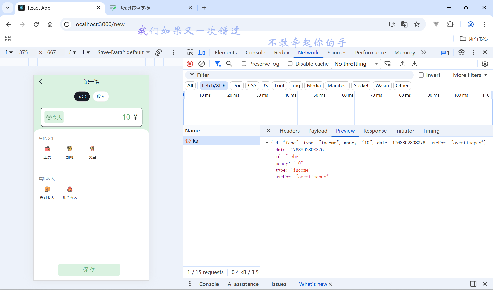
Task: Toggle the device toolbar icon
Action: (202, 52)
